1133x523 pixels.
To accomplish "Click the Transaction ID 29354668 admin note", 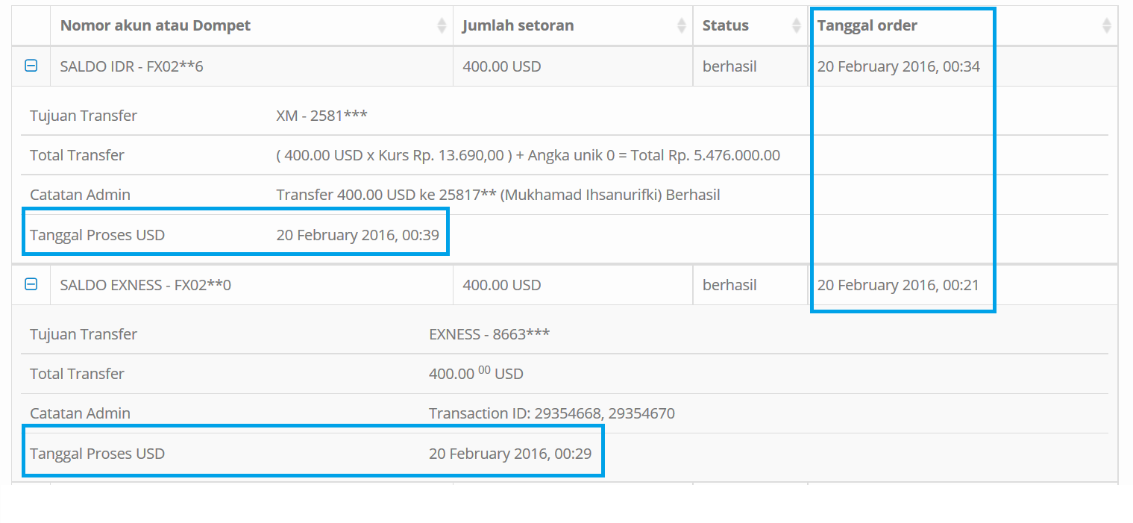I will (x=552, y=413).
